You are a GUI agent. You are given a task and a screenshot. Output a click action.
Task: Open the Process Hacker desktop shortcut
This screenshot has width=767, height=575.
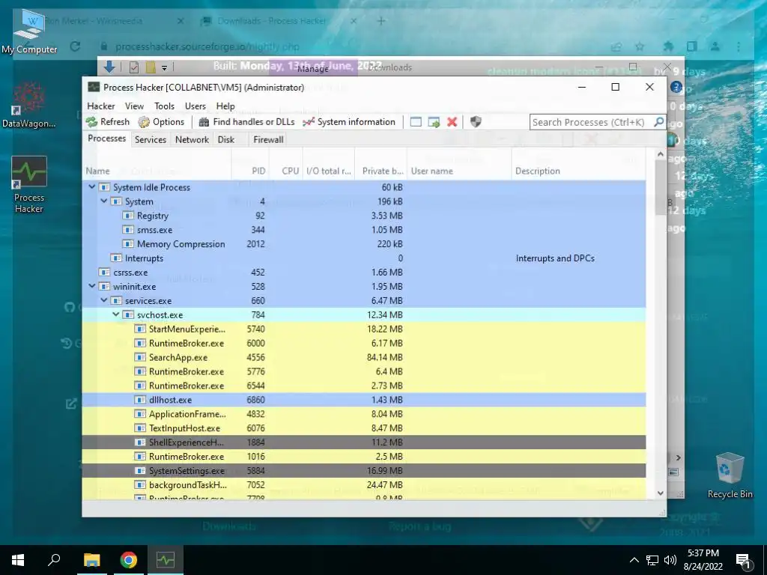click(x=29, y=185)
